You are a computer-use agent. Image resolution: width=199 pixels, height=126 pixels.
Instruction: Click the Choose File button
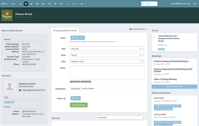tap(76, 89)
